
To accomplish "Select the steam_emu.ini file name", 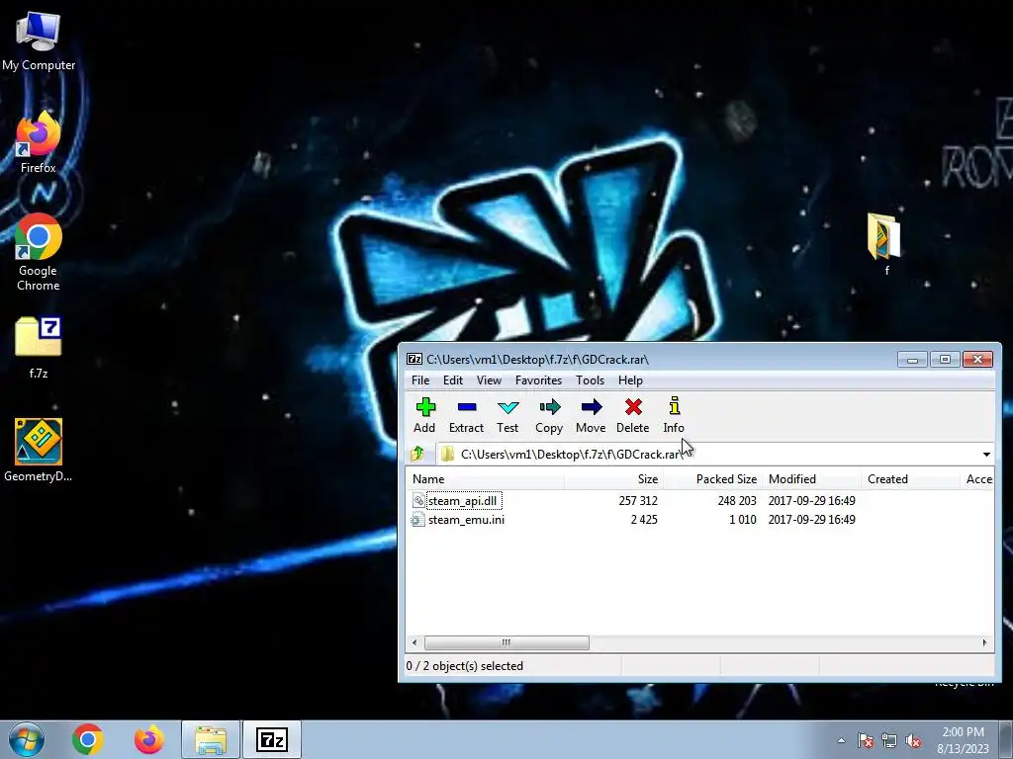I will [466, 520].
